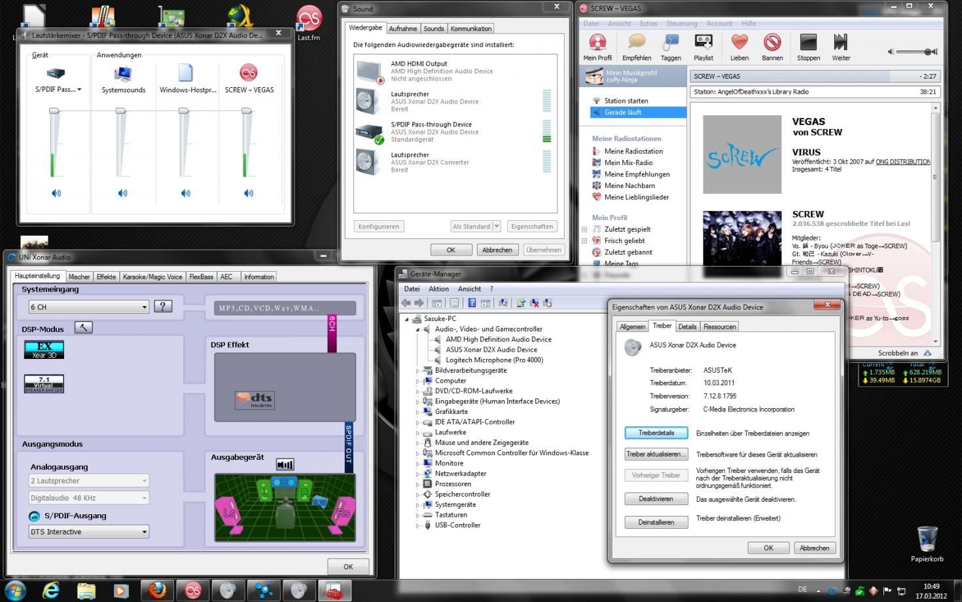Image resolution: width=962 pixels, height=602 pixels.
Task: Open Mein Profil in Last.fm toolbar
Action: pyautogui.click(x=597, y=47)
